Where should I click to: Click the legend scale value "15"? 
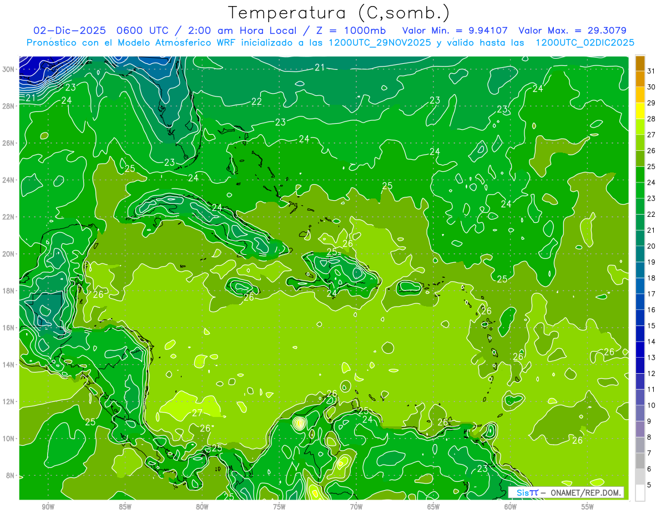tap(652, 326)
